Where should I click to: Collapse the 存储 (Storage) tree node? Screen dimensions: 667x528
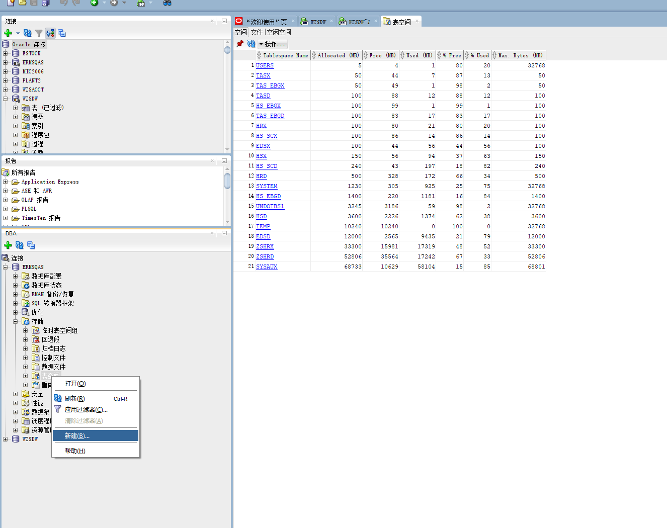point(16,321)
